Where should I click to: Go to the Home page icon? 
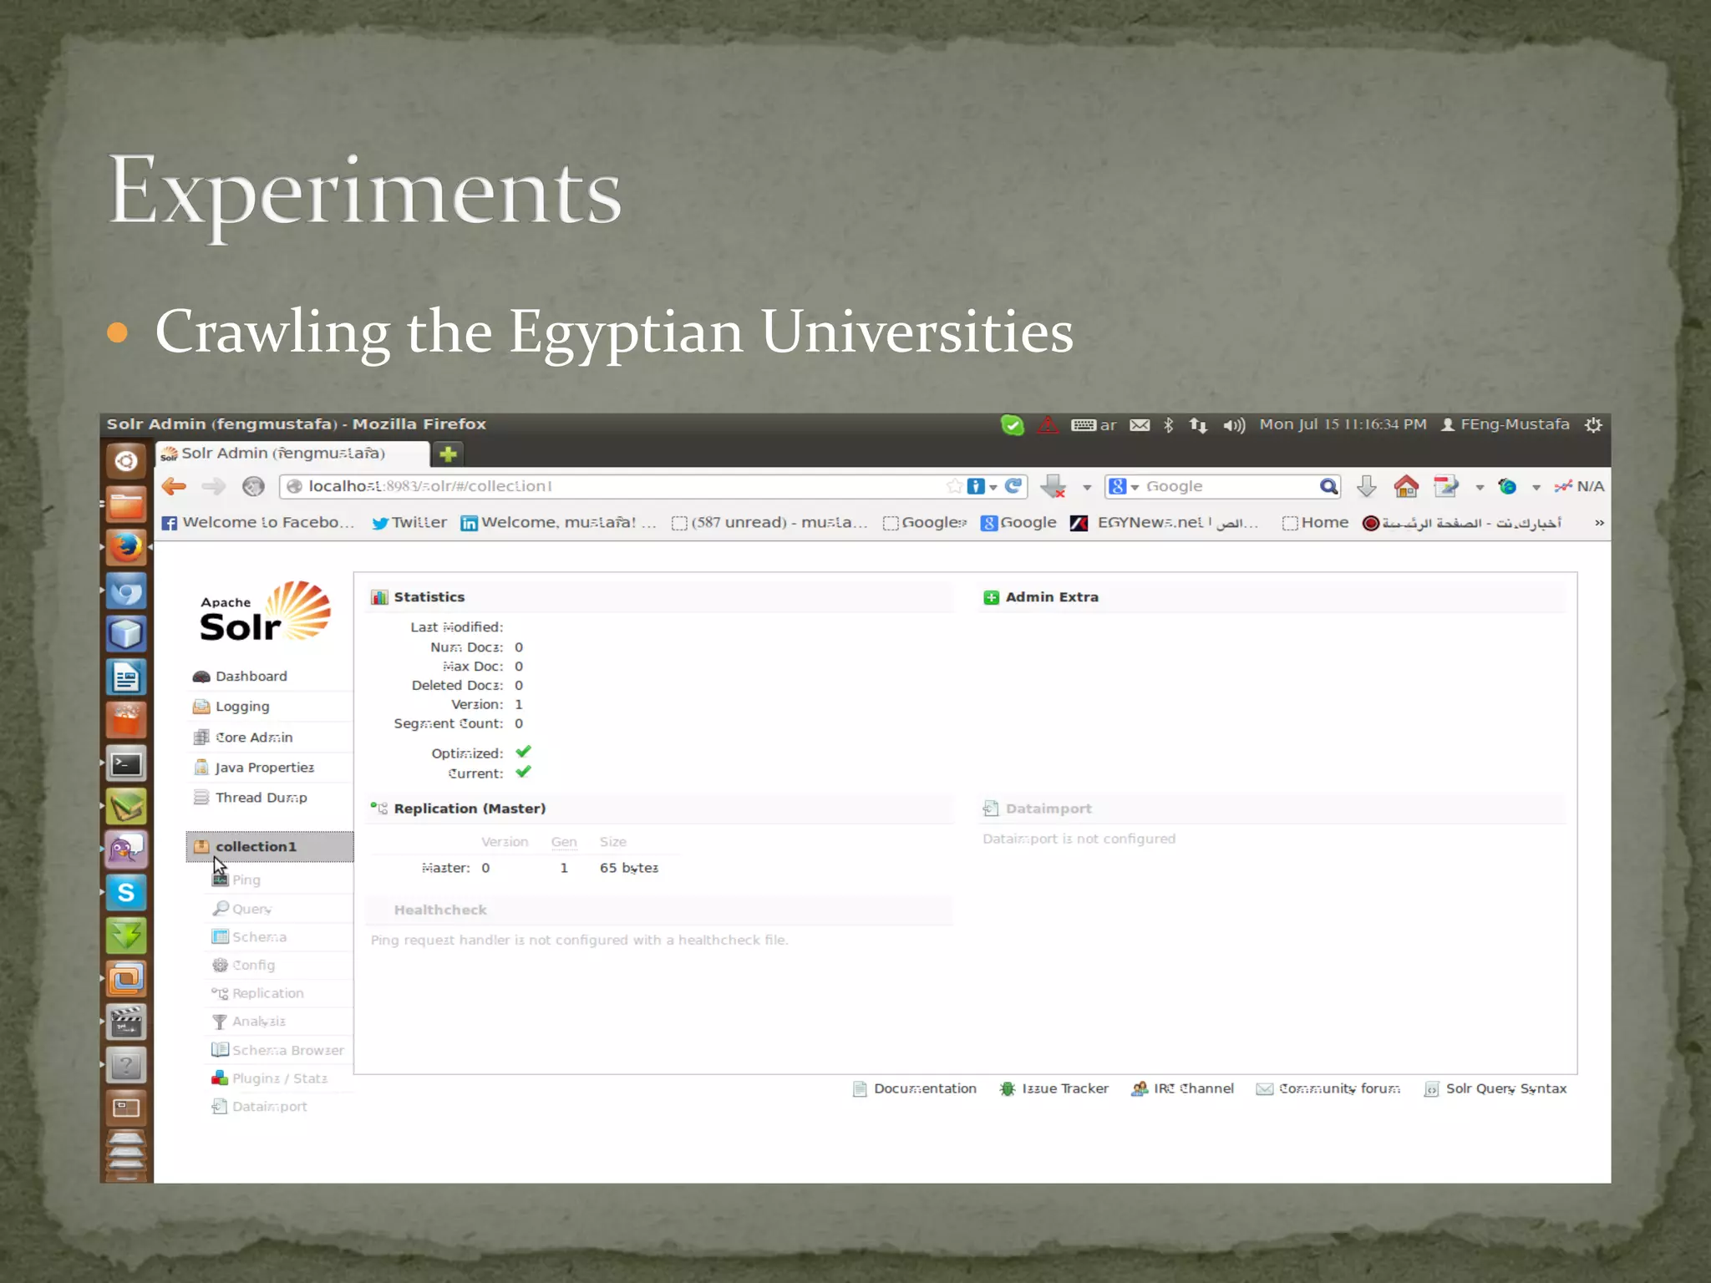pos(1406,486)
